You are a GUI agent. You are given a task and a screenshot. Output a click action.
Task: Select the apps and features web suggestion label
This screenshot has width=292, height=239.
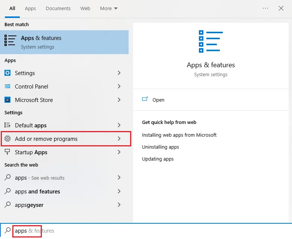click(37, 191)
